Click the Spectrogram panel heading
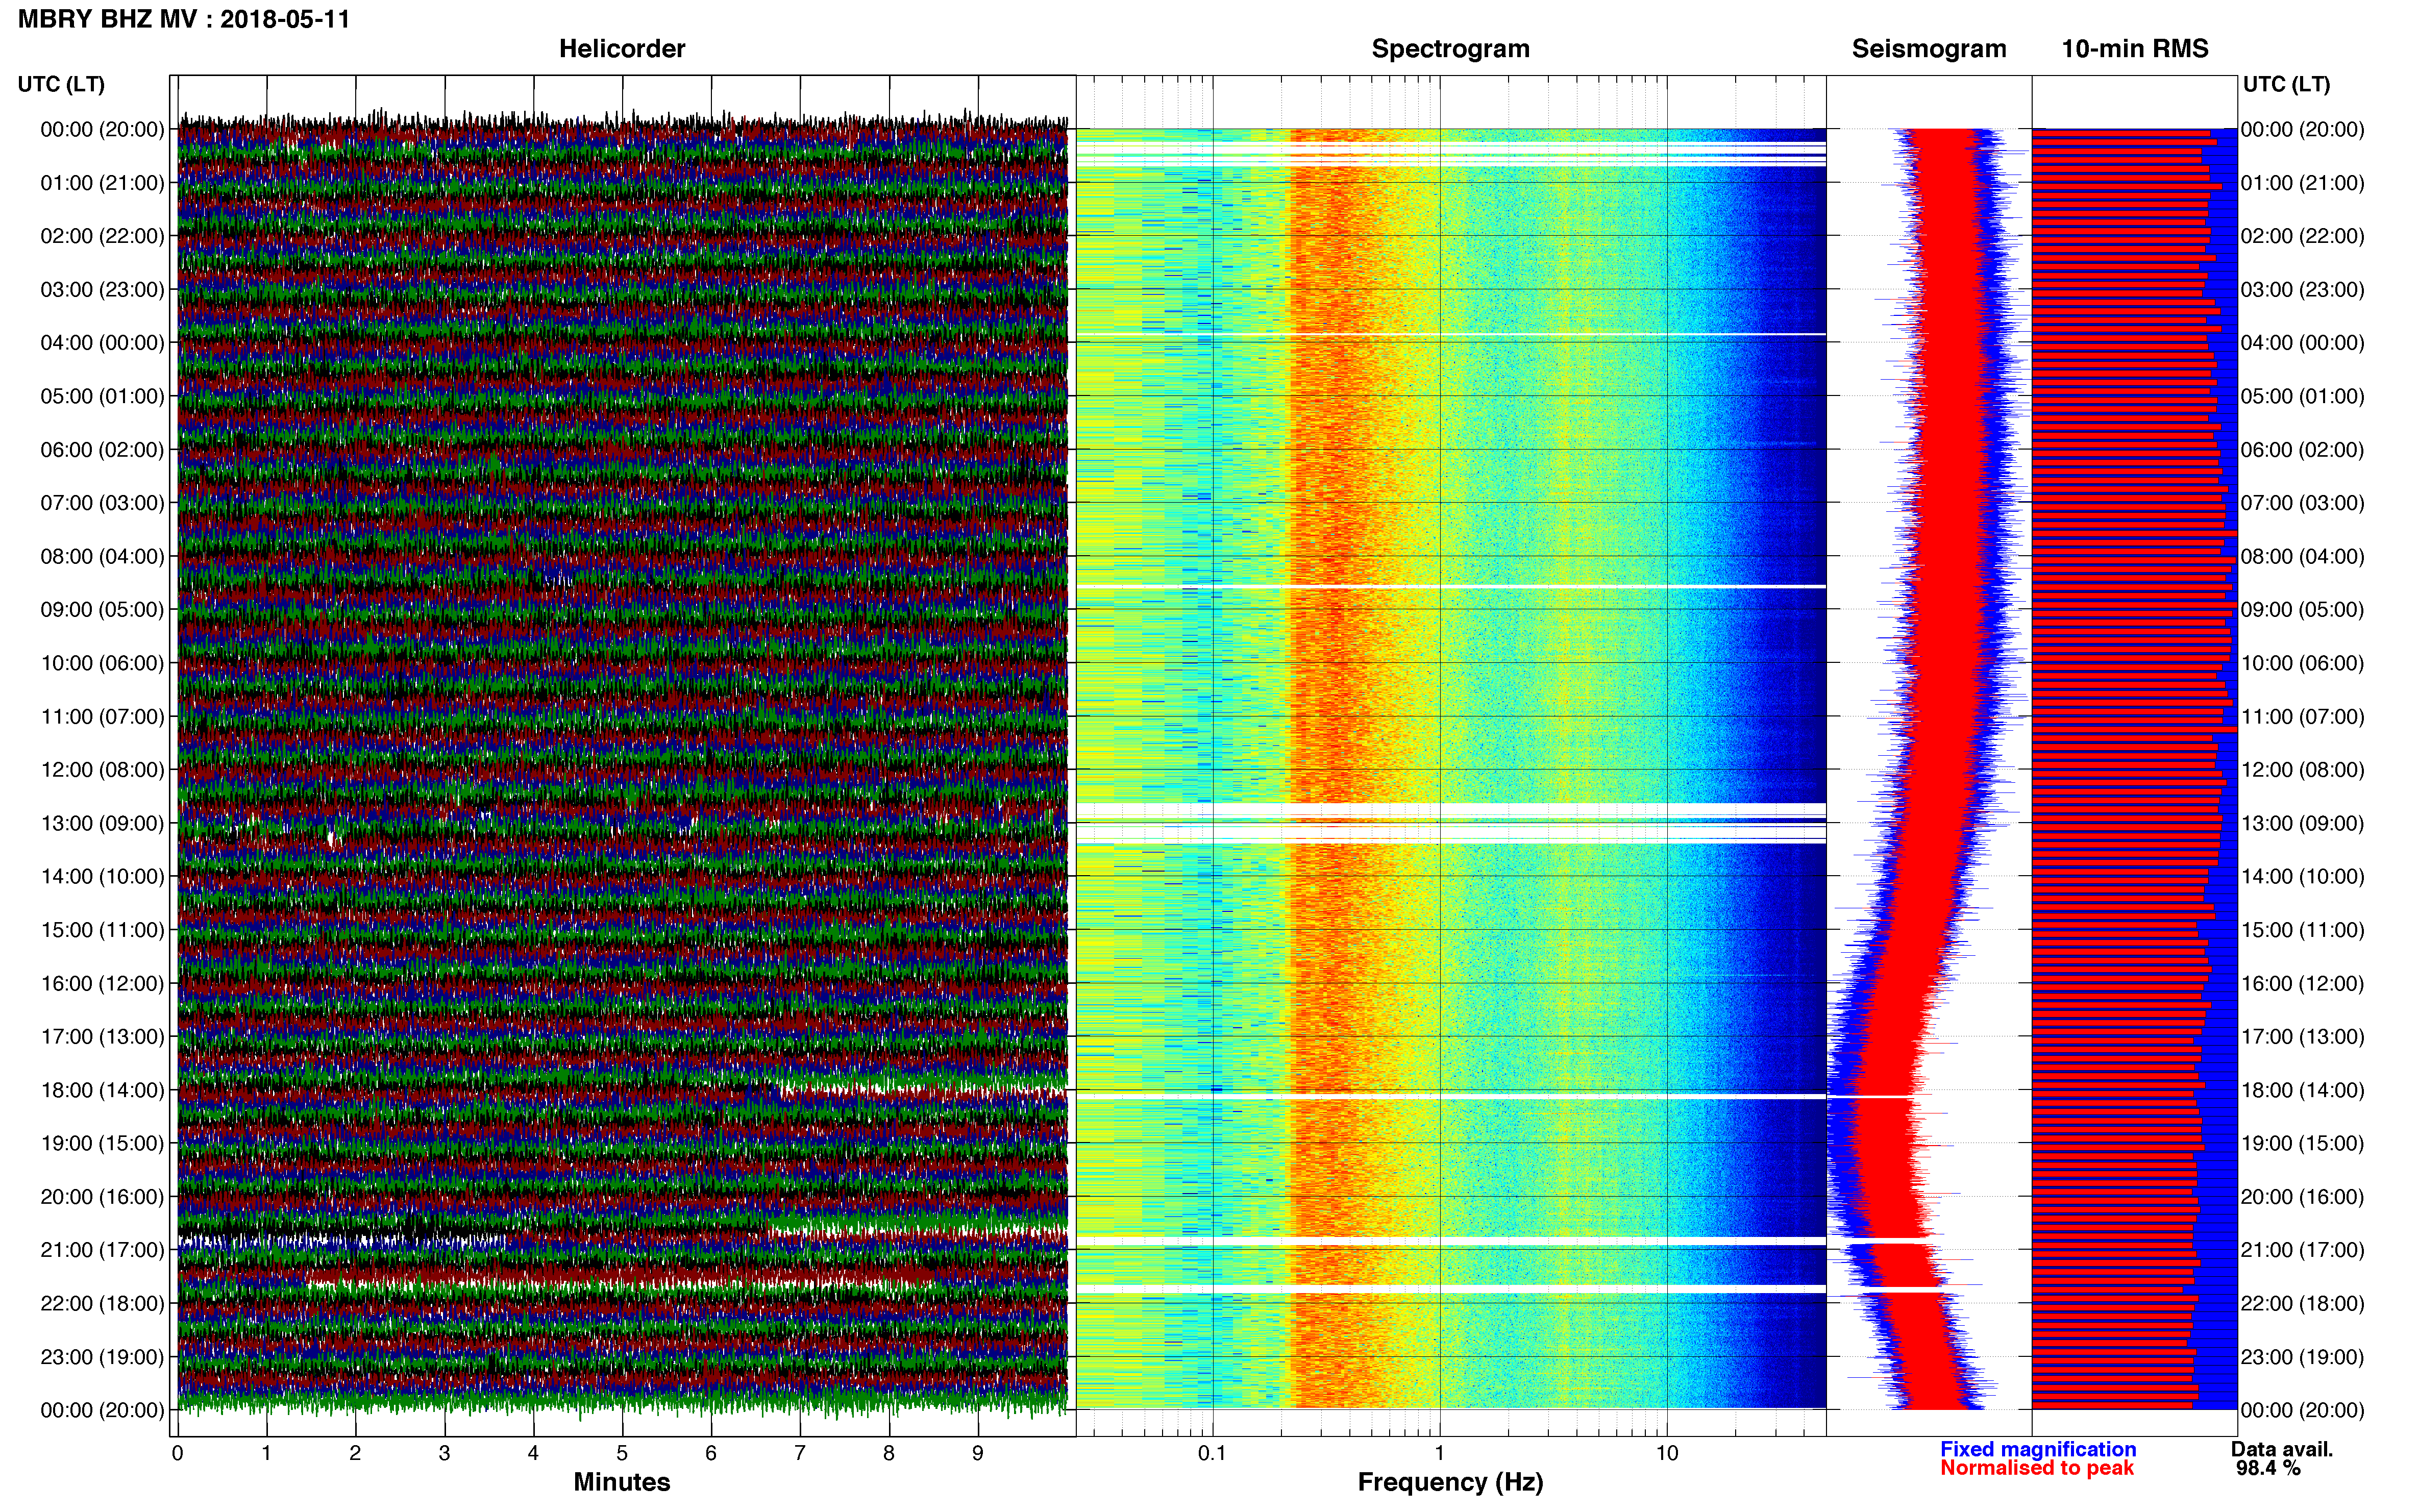2419x1512 pixels. 1450,49
